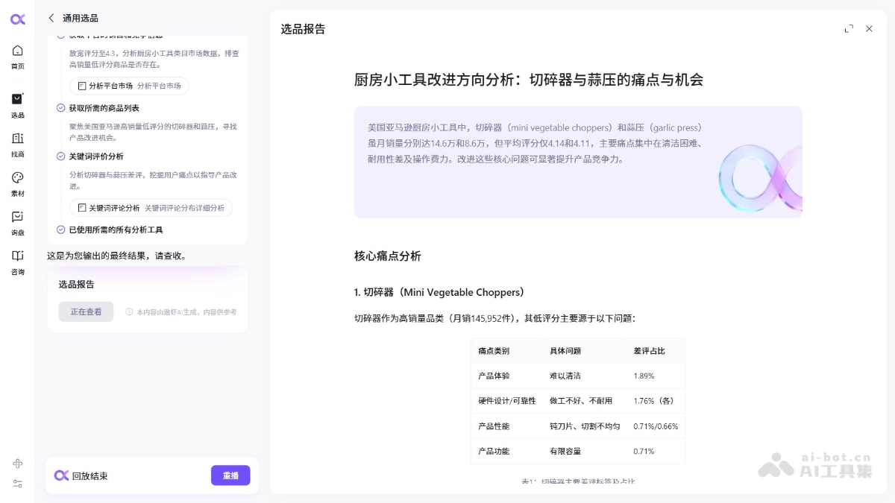The height and width of the screenshot is (503, 895).
Task: Open the 选品 product selection section
Action: click(17, 105)
